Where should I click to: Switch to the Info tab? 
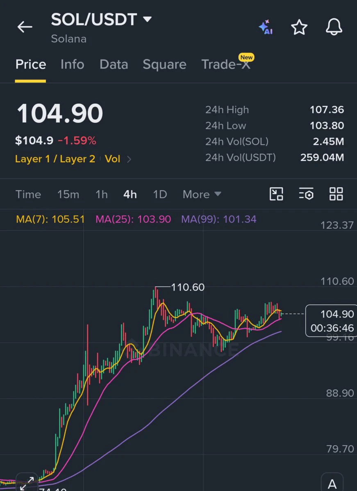pos(72,64)
